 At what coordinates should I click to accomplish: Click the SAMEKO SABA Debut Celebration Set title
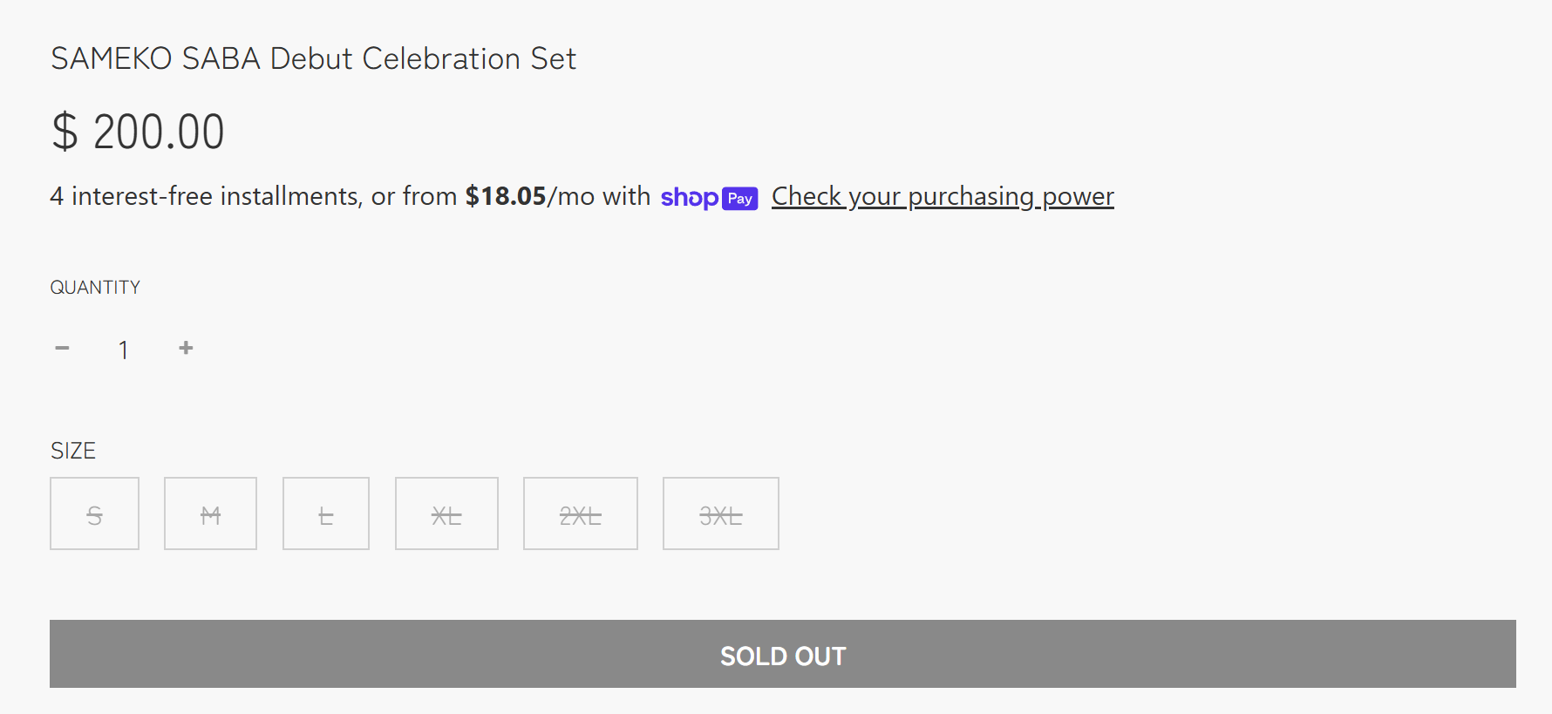click(313, 58)
